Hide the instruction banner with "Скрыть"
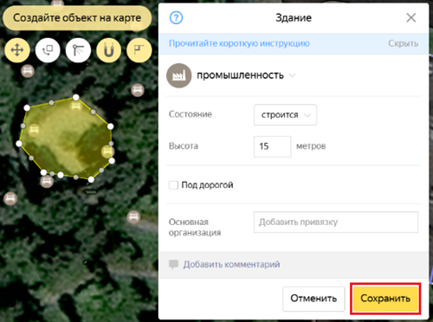 pyautogui.click(x=403, y=43)
